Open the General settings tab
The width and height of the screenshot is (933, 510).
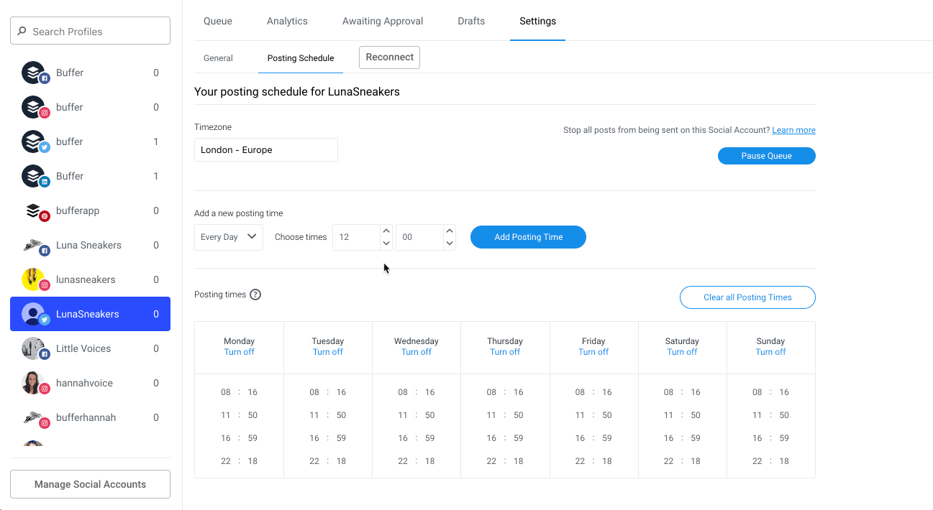tap(218, 58)
